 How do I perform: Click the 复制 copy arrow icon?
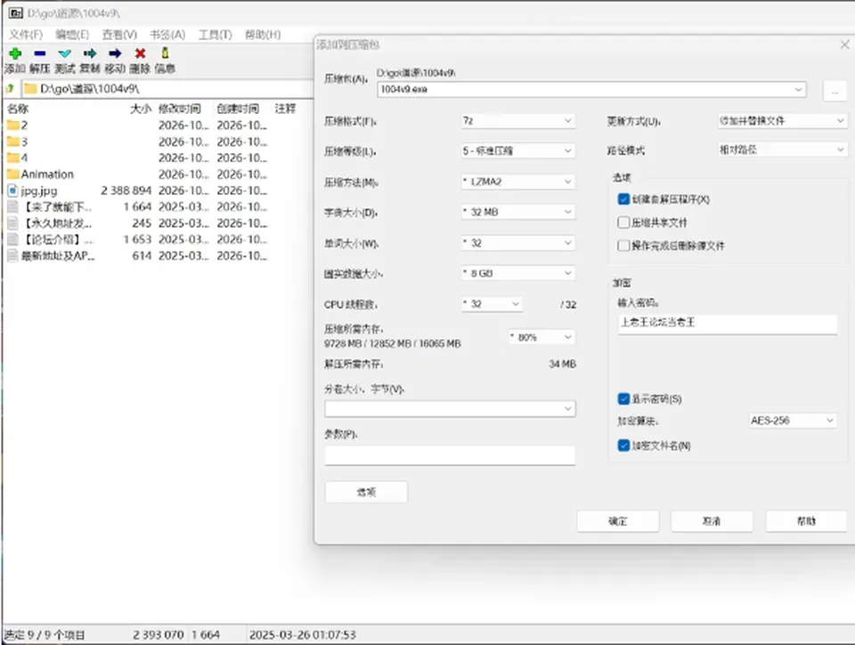click(90, 53)
